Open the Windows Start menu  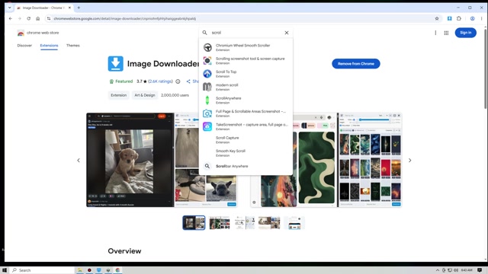(5, 270)
